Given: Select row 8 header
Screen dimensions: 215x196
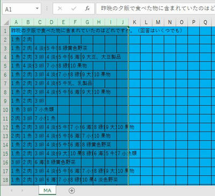Looking at the screenshot, I should [x=5, y=92].
